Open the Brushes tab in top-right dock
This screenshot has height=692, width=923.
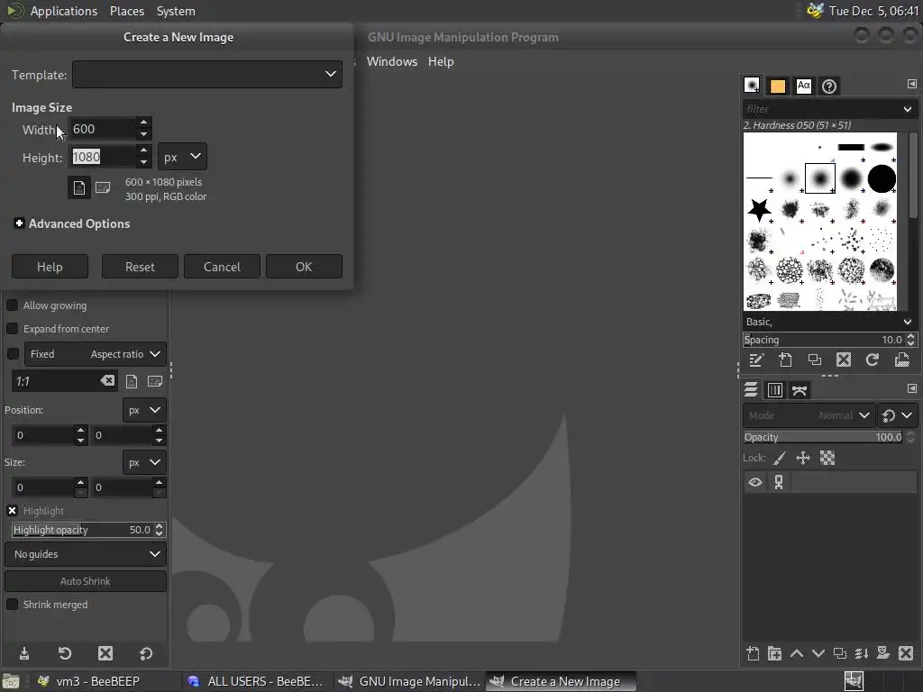752,86
